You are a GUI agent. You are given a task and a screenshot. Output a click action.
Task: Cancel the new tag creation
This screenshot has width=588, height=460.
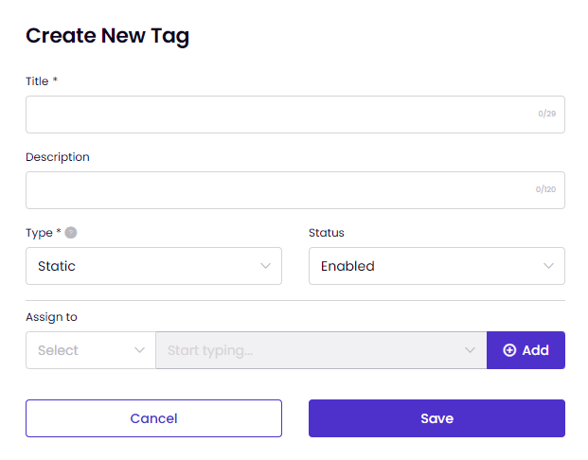coord(153,418)
